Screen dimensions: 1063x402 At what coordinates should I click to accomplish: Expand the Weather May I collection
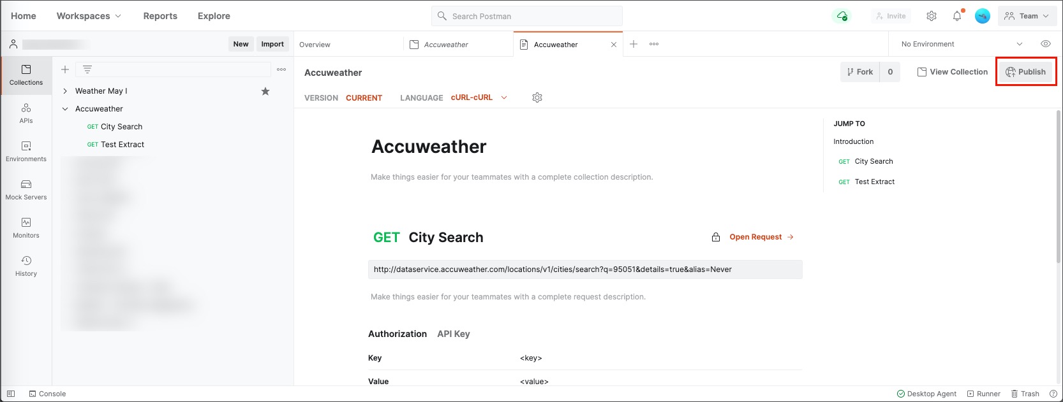65,91
